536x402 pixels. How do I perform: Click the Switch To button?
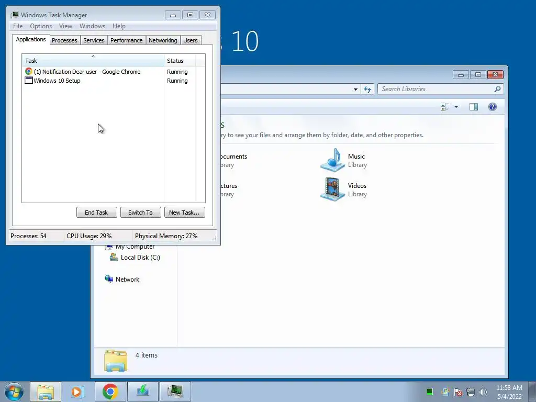[x=140, y=213]
